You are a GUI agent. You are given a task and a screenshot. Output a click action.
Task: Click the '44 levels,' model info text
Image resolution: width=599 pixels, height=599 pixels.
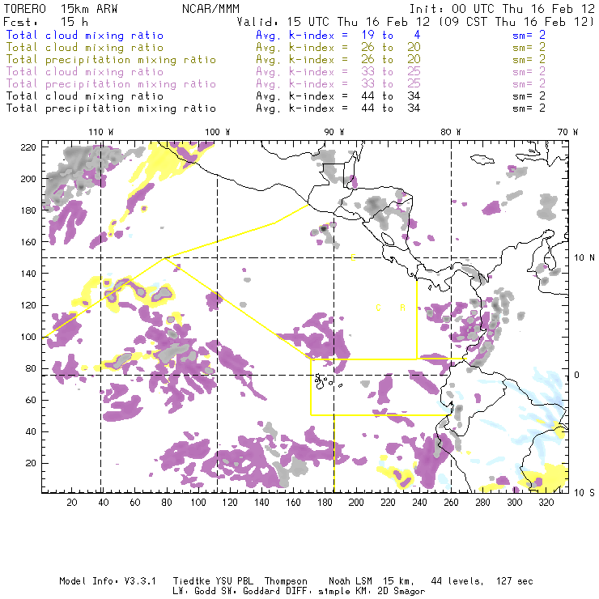[x=457, y=581]
